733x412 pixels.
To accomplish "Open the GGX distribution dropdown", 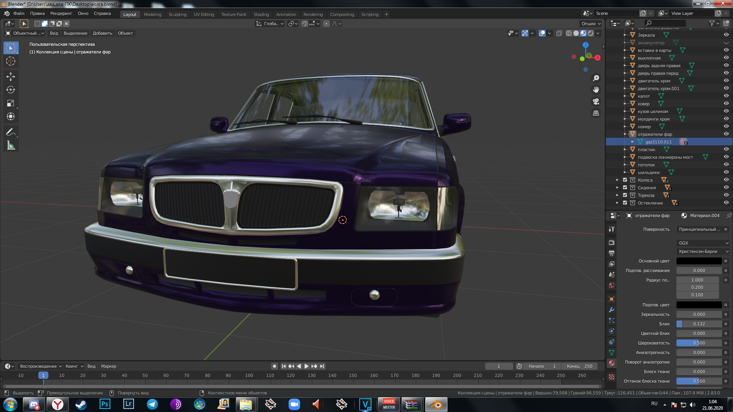I will (x=703, y=243).
